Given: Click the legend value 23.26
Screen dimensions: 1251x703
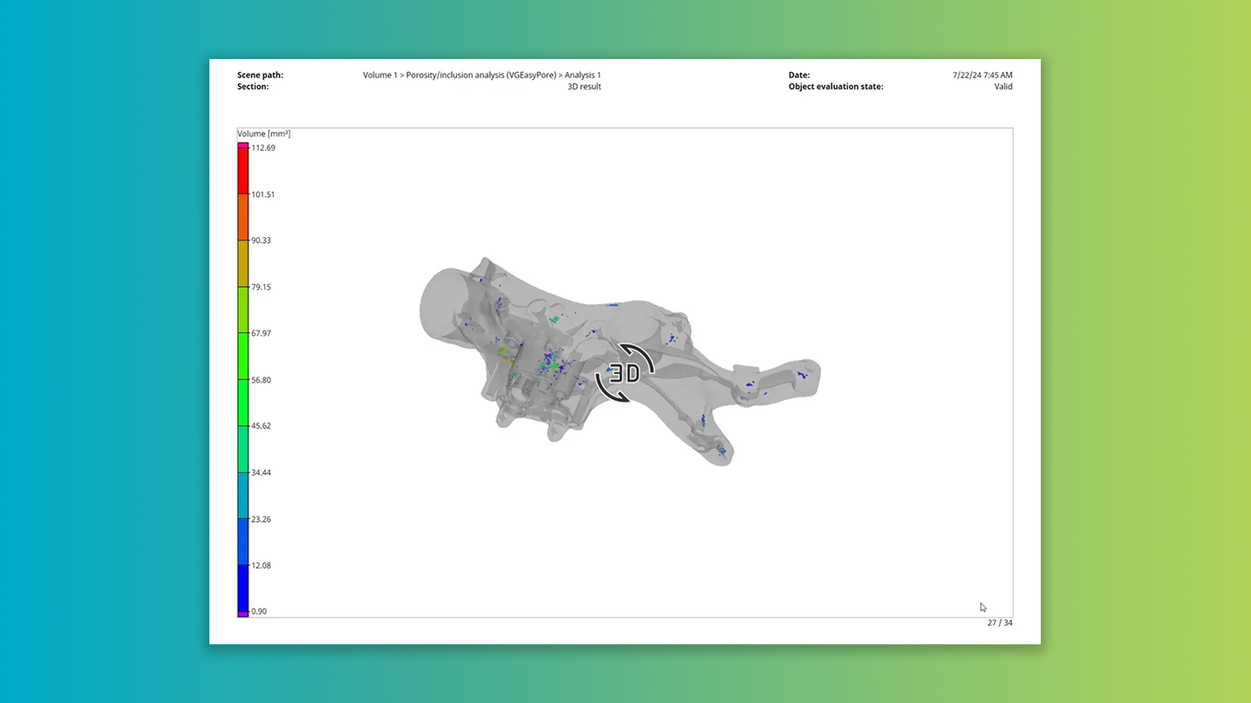Looking at the screenshot, I should (x=261, y=519).
